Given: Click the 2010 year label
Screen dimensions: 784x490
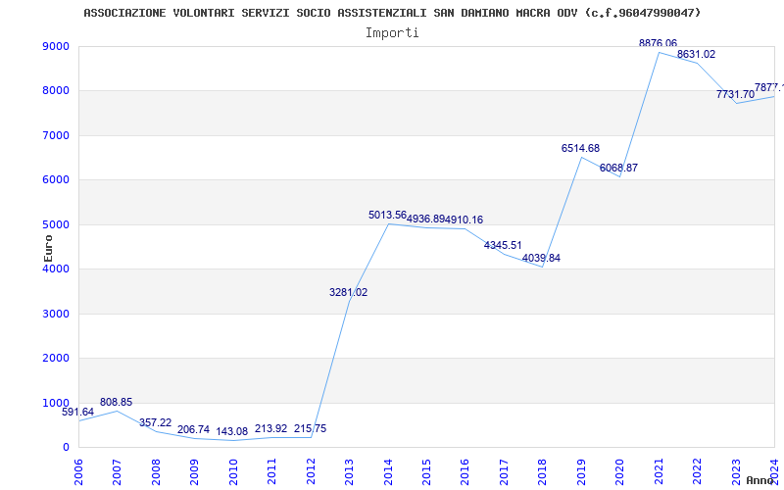Looking at the screenshot, I should pyautogui.click(x=232, y=471).
